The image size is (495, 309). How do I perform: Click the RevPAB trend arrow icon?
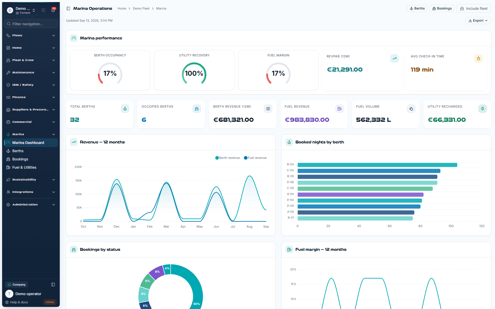pyautogui.click(x=394, y=58)
